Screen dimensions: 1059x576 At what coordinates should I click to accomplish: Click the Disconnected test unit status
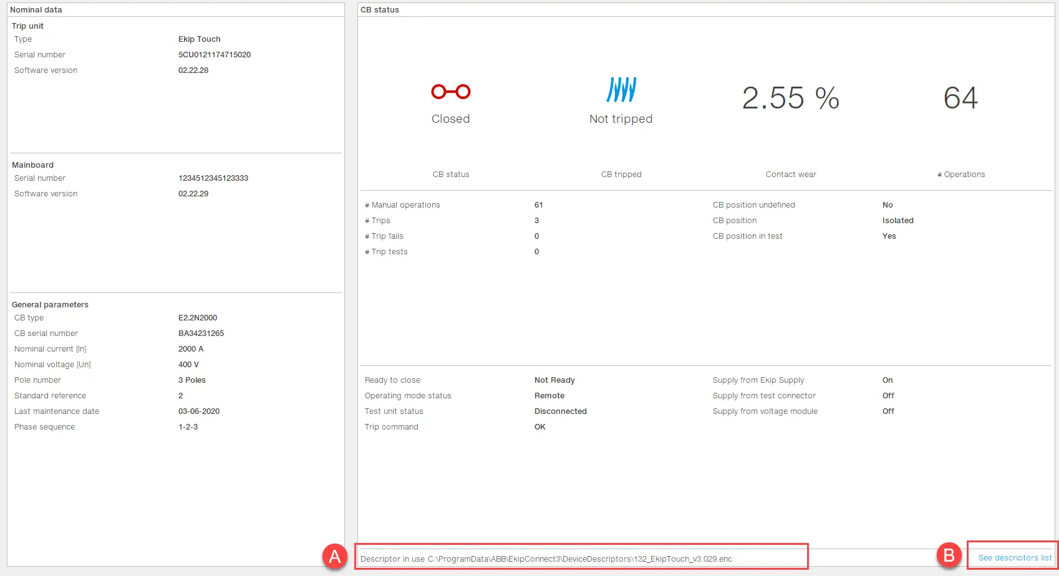coord(561,411)
